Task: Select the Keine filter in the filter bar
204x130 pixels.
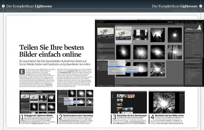Action: [x=154, y=26]
